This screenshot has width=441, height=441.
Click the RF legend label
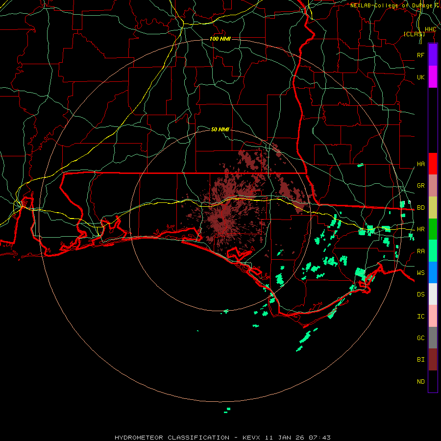click(x=420, y=55)
